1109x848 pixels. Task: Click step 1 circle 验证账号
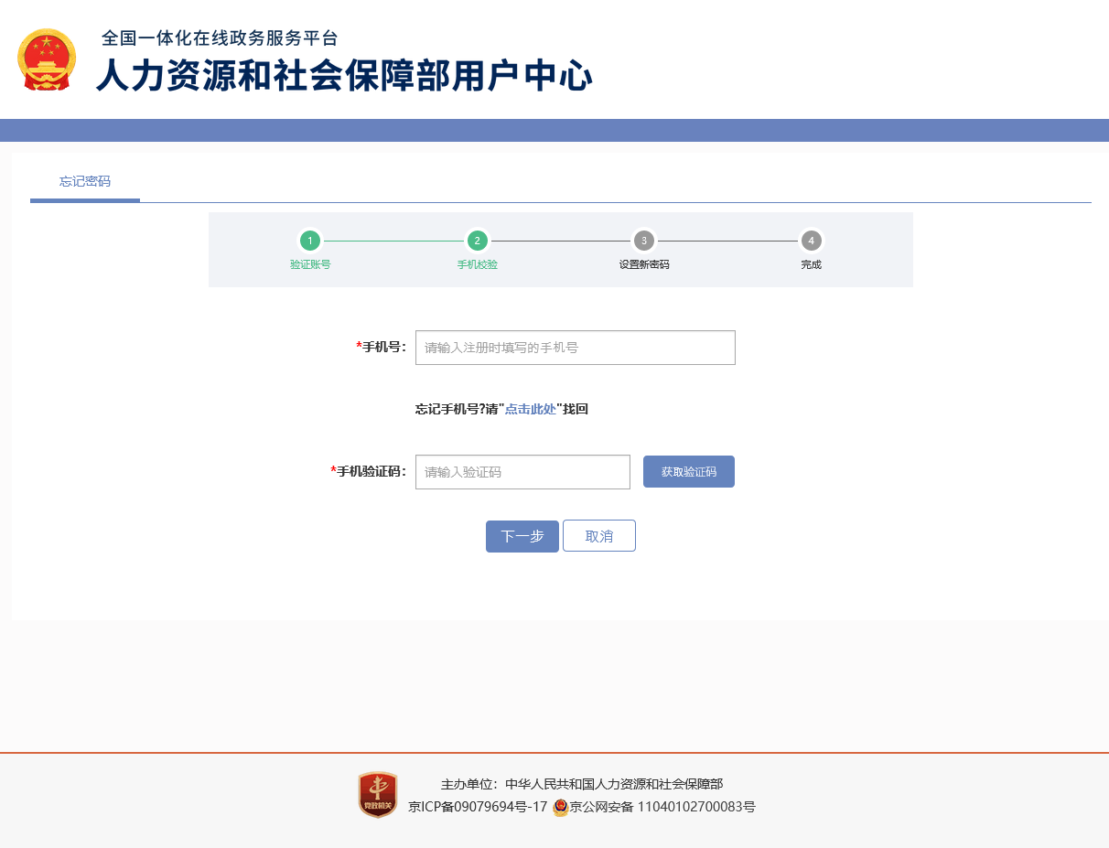click(x=310, y=241)
